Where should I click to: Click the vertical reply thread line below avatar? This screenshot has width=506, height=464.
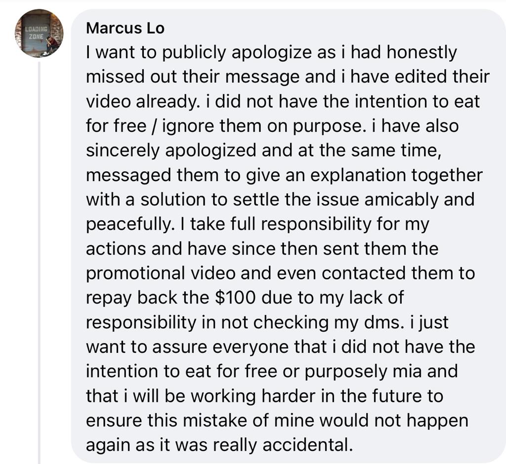point(39,263)
